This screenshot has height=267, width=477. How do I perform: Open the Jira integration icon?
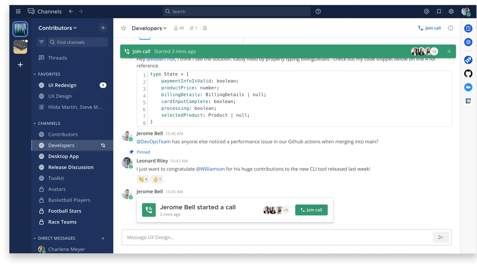coord(468,60)
